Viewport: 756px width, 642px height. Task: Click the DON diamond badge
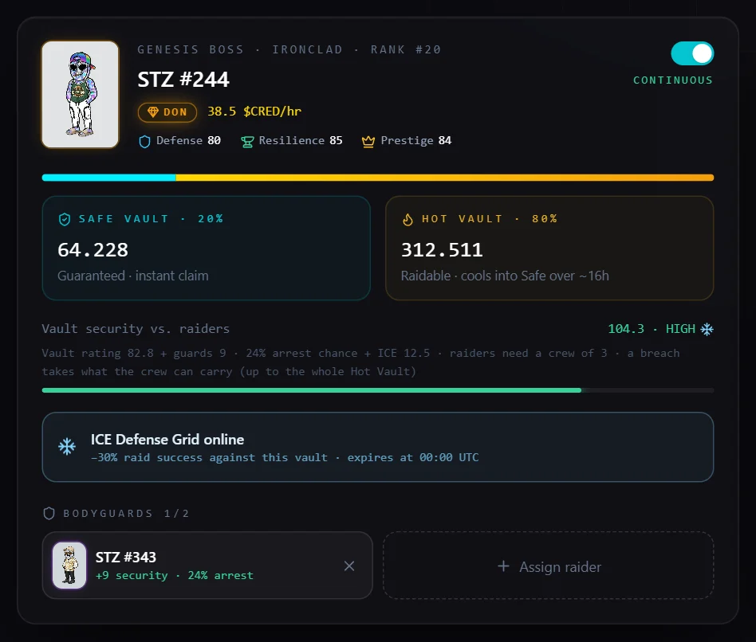click(x=167, y=112)
